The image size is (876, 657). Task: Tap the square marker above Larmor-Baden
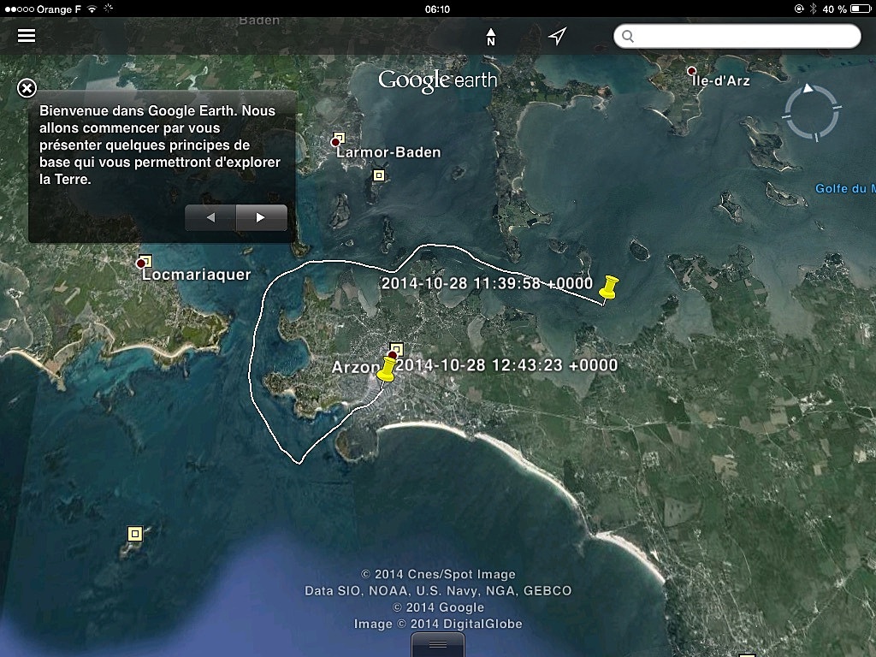tap(339, 138)
